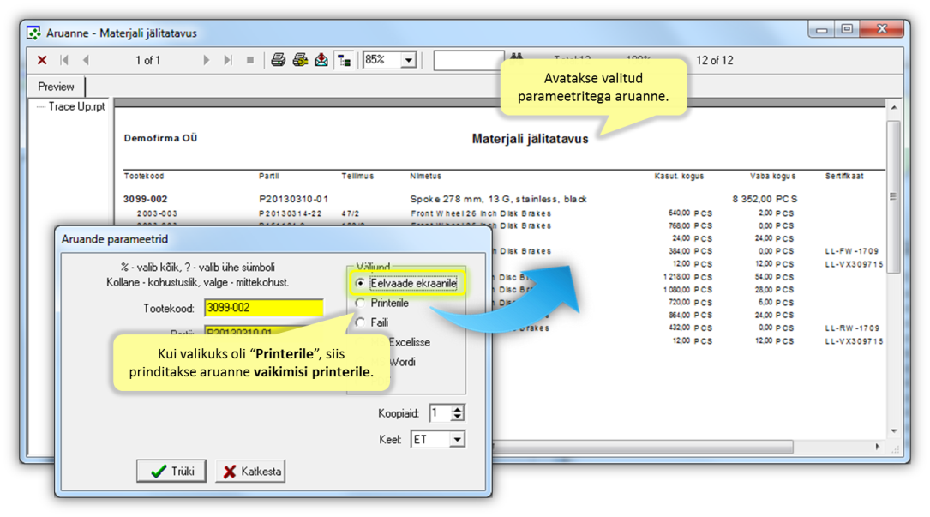Click Wordi output label

[x=402, y=362]
